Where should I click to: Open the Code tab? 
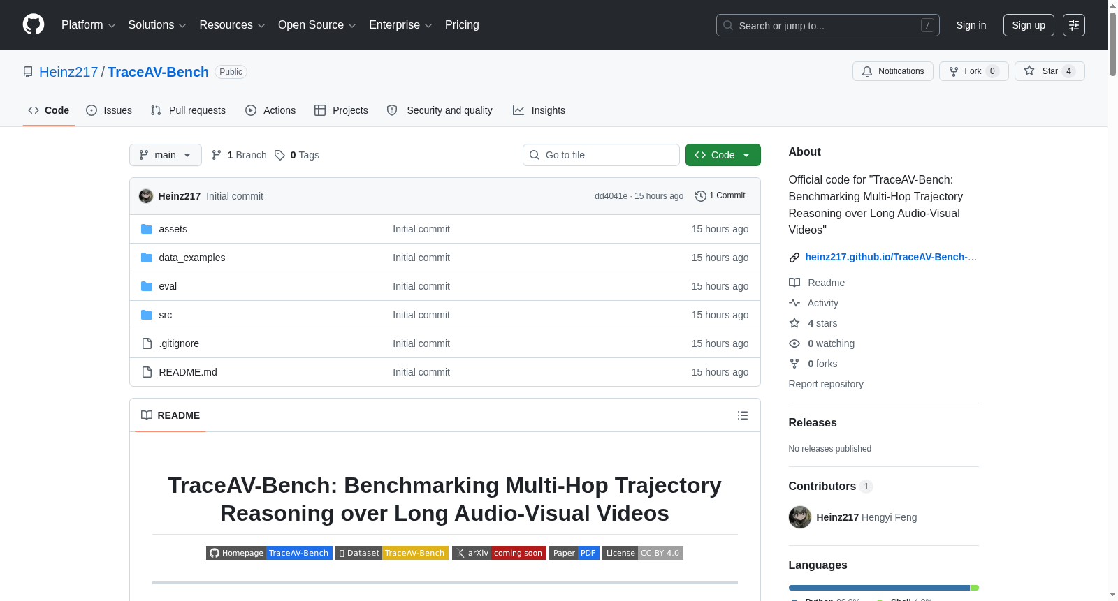coord(49,110)
